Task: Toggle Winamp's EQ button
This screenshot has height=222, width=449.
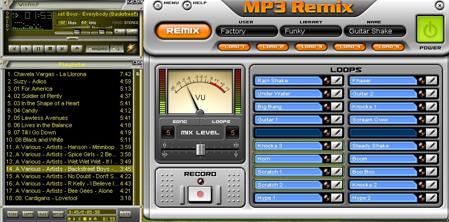Action: click(120, 31)
